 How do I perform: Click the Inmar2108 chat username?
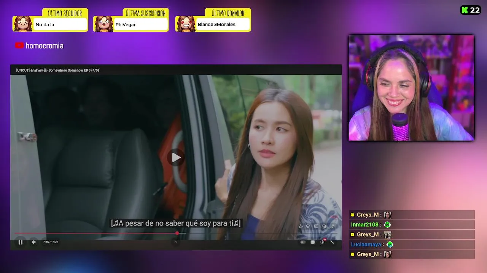tap(364, 225)
